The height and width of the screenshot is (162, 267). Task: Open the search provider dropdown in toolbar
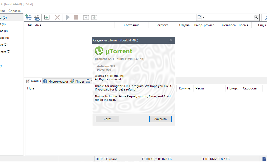(201, 17)
